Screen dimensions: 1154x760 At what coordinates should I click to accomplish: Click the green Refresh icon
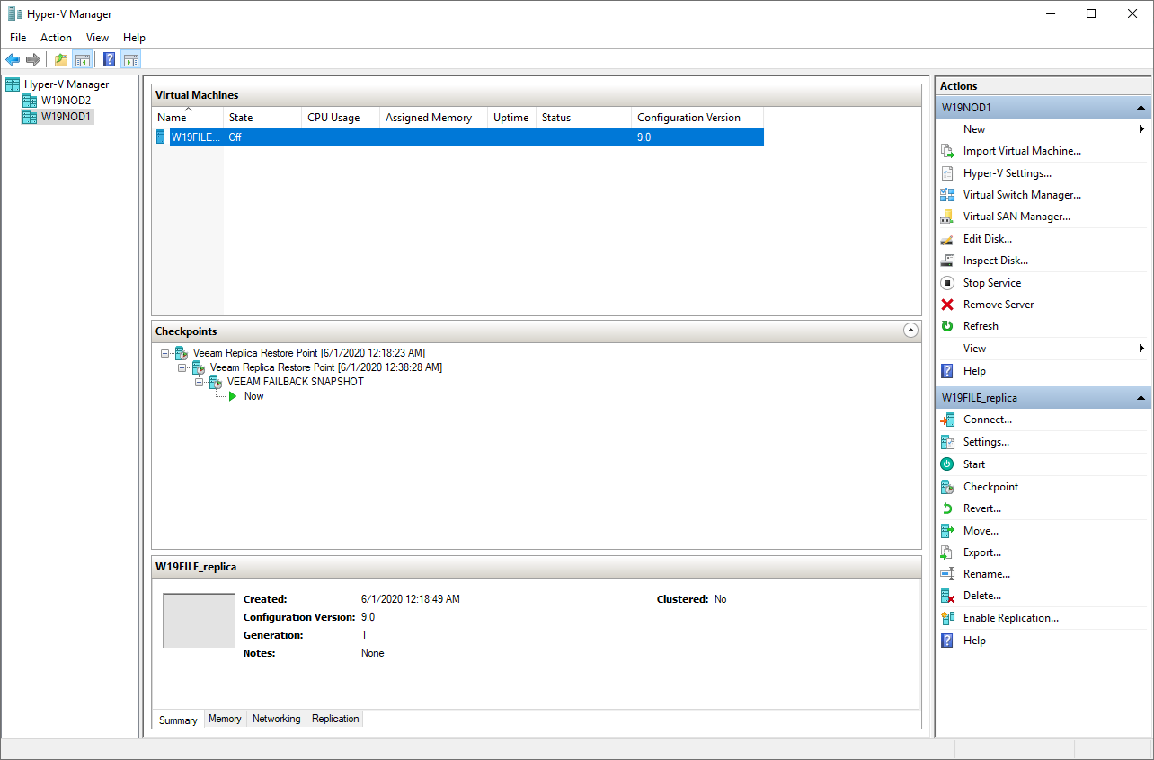pos(946,326)
